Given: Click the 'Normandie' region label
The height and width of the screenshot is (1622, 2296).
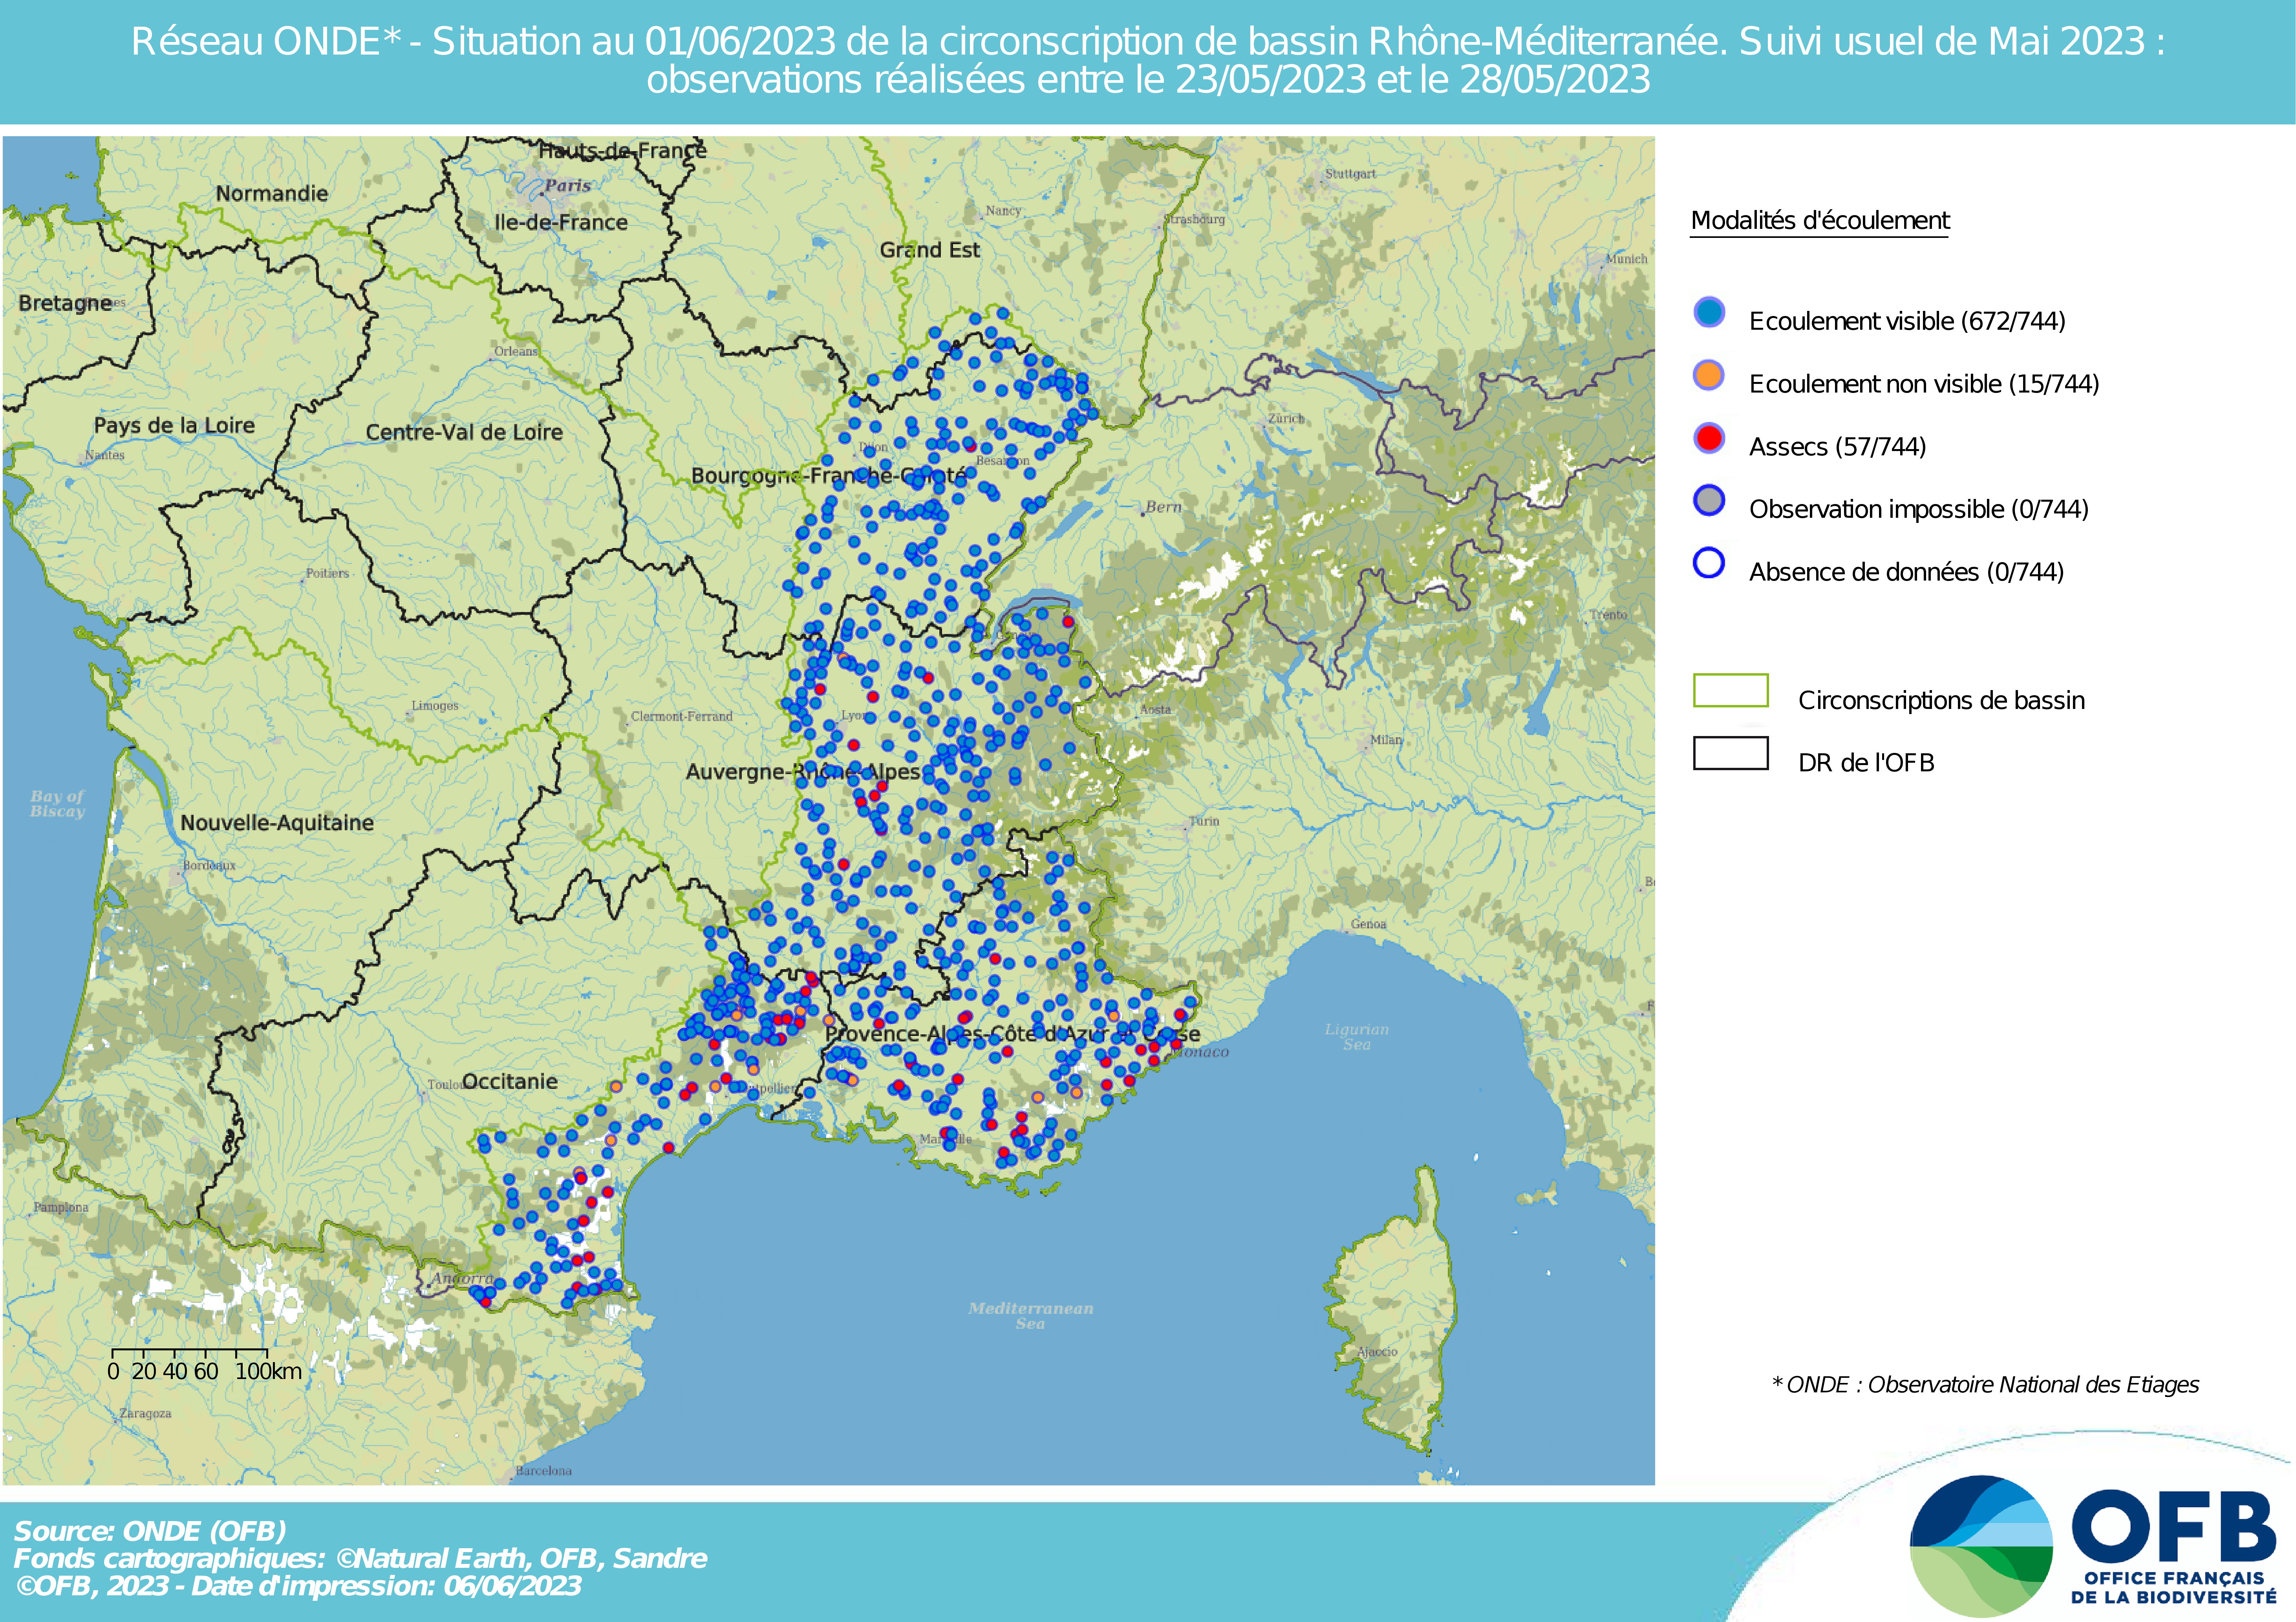Looking at the screenshot, I should 272,194.
